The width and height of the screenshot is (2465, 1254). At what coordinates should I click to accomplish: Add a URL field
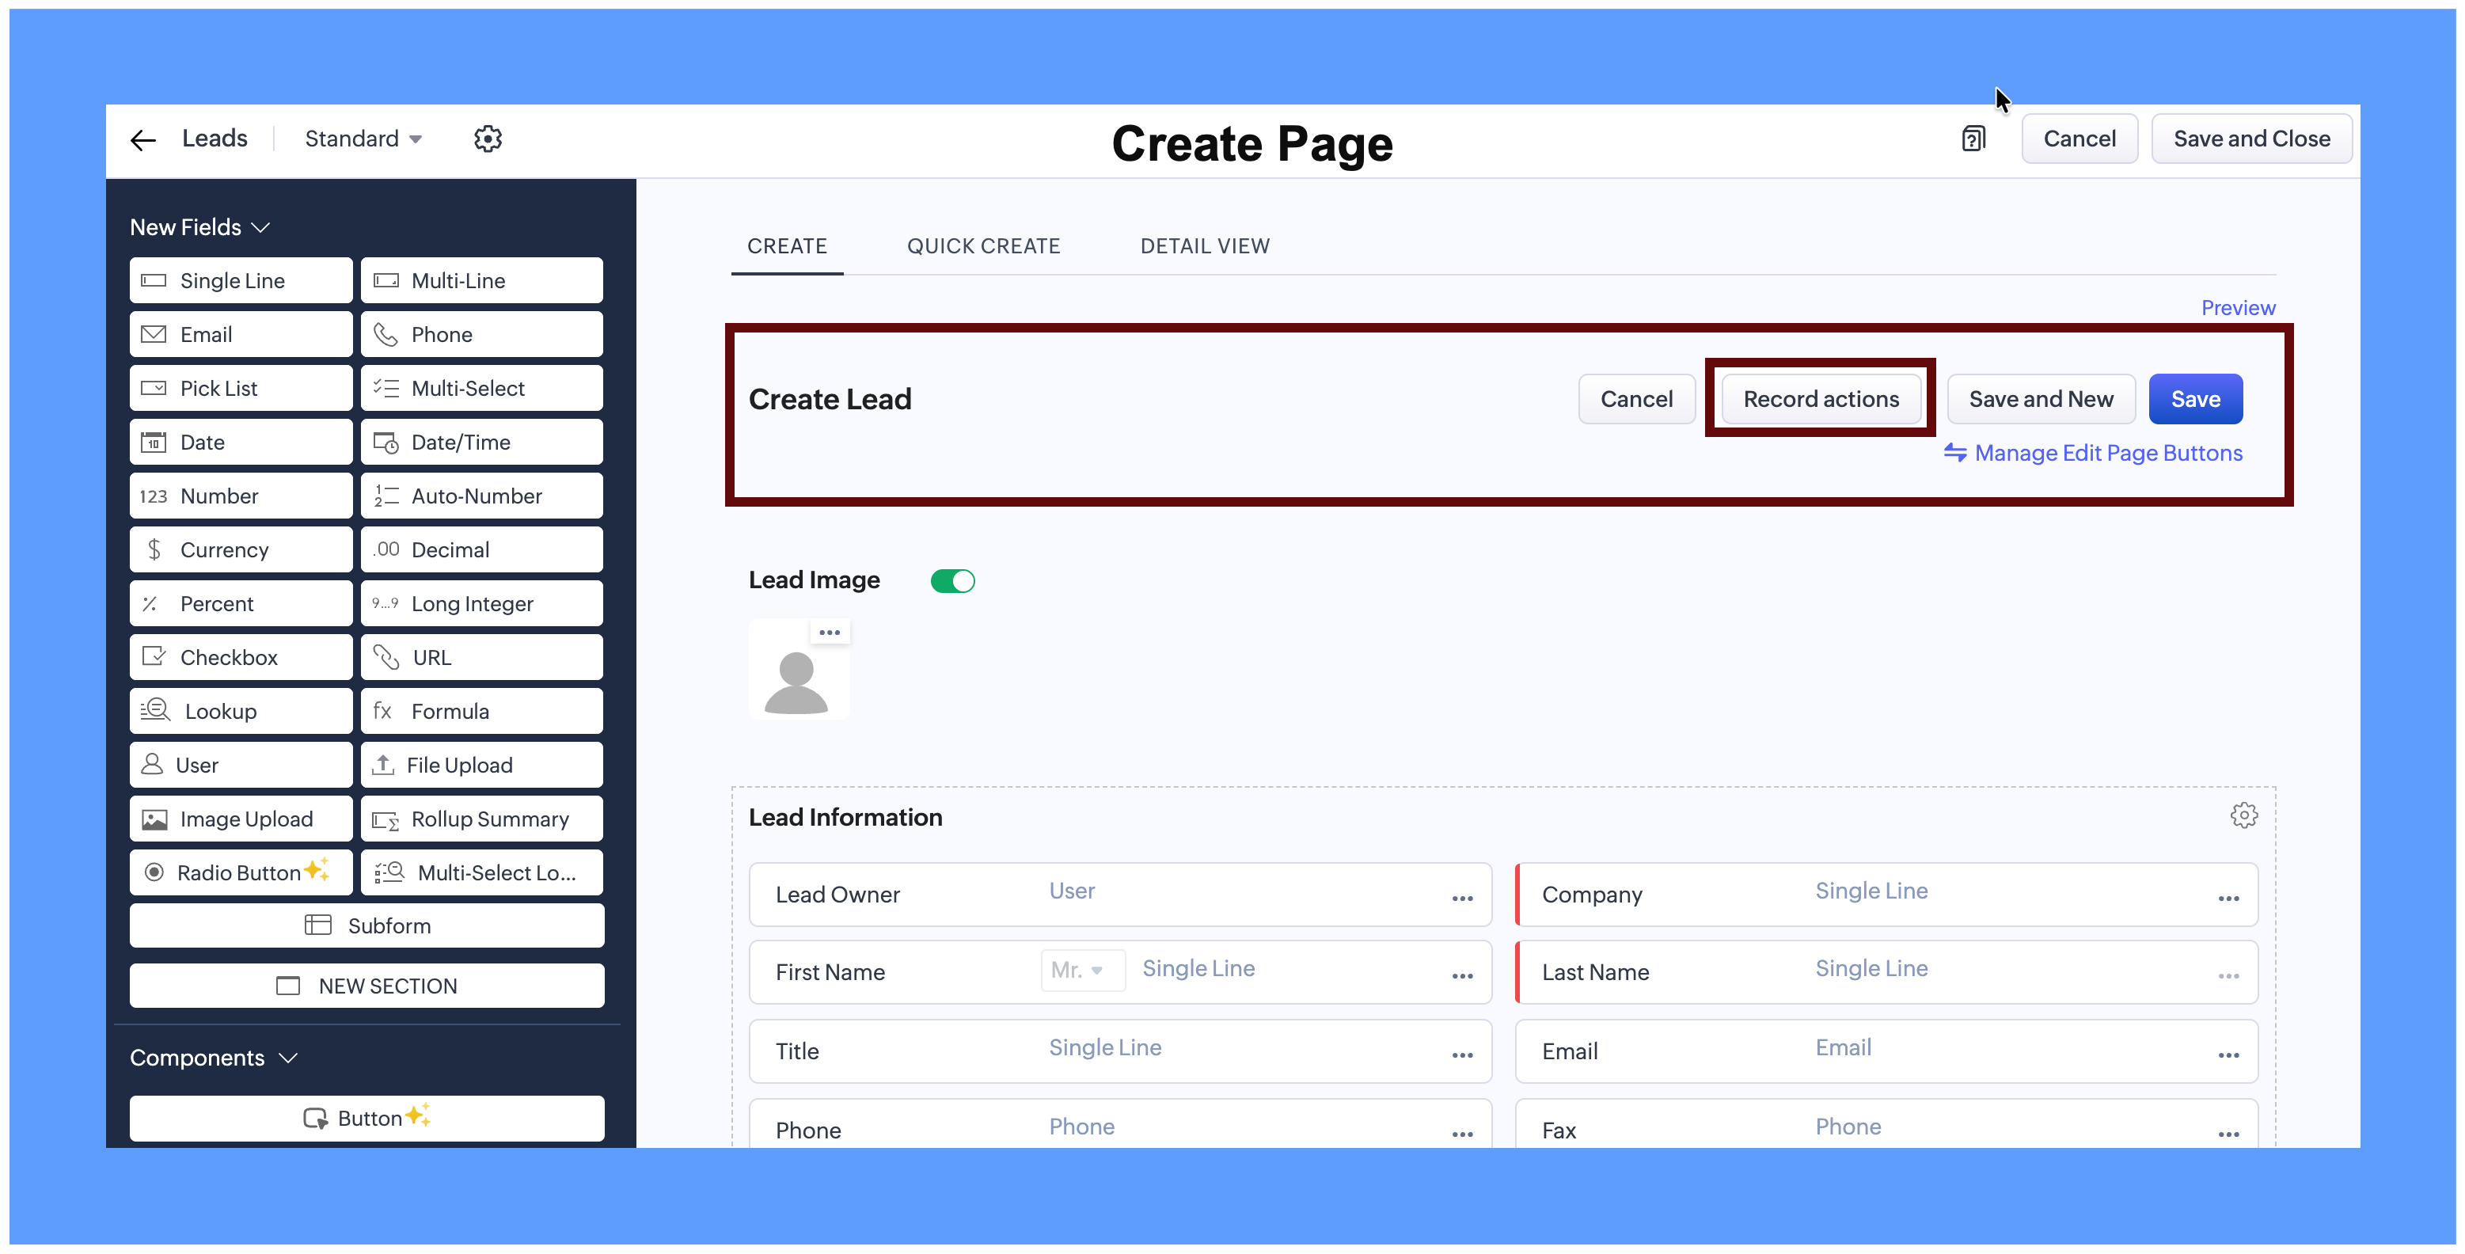(x=482, y=658)
